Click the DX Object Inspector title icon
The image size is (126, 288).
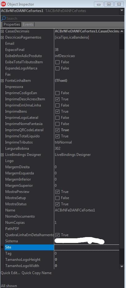coord(3,4)
